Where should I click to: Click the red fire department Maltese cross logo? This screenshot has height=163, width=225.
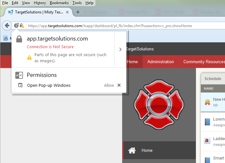(159, 105)
